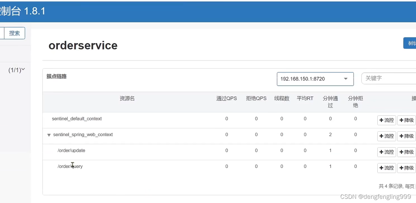
Task: Click the 搜索 search button
Action: 15,33
